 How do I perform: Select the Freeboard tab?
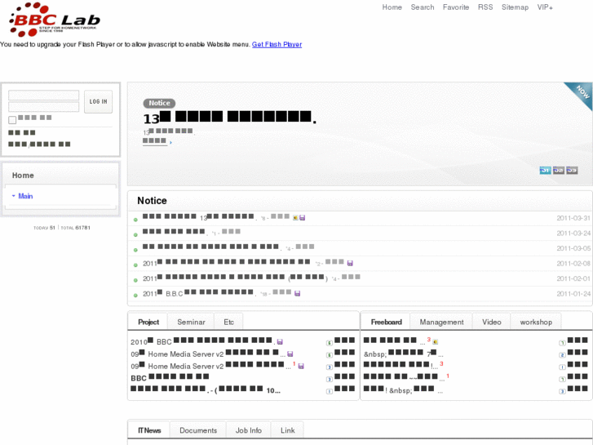[x=386, y=322]
